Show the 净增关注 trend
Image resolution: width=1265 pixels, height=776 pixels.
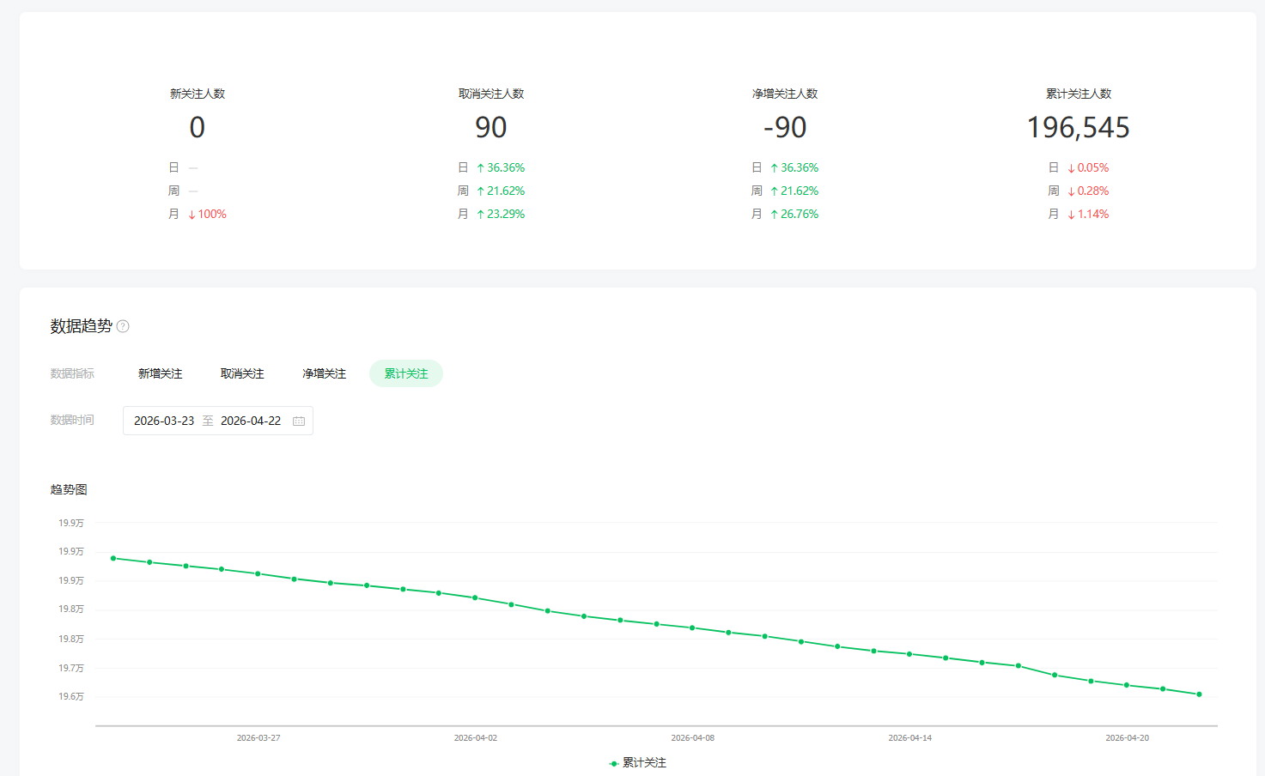(x=324, y=373)
